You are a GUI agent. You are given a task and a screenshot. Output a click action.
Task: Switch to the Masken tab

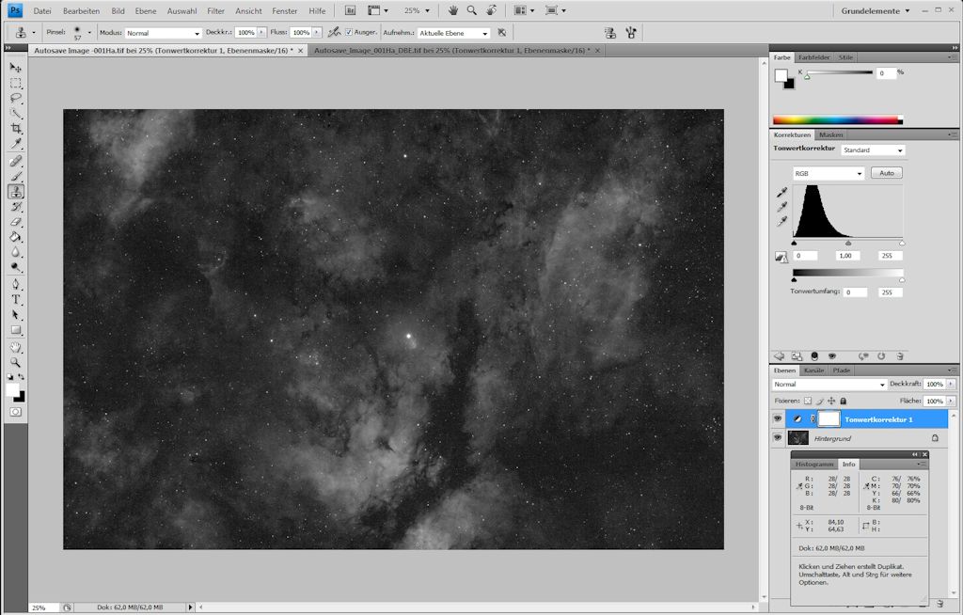click(x=830, y=135)
